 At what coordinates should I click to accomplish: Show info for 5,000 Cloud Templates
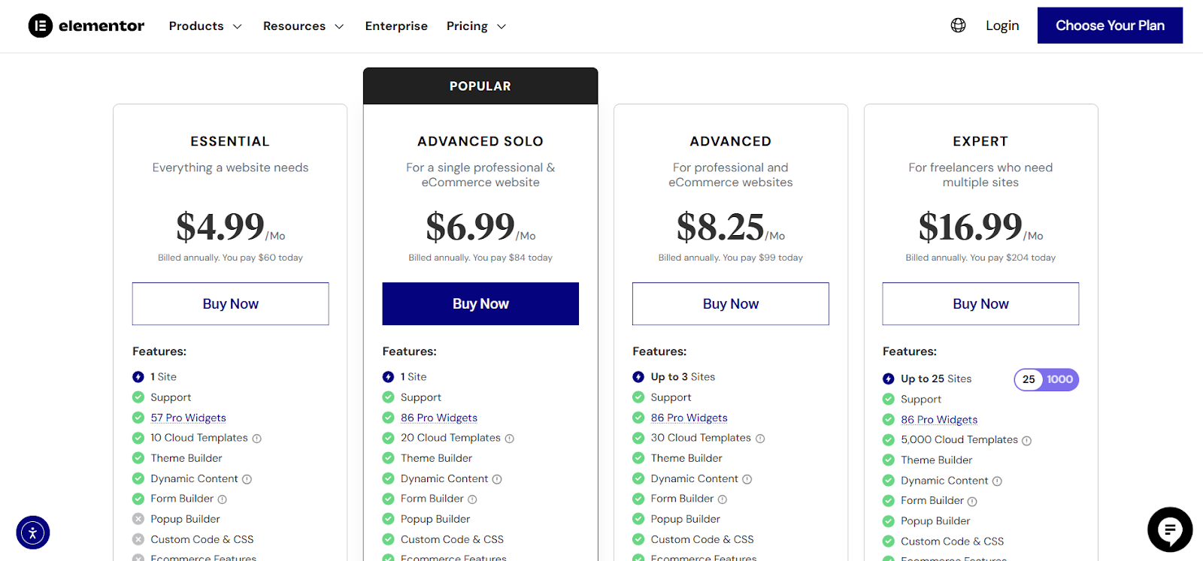1027,441
